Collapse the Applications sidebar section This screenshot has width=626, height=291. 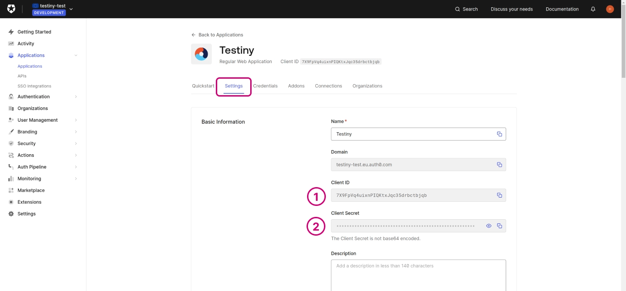coord(76,55)
